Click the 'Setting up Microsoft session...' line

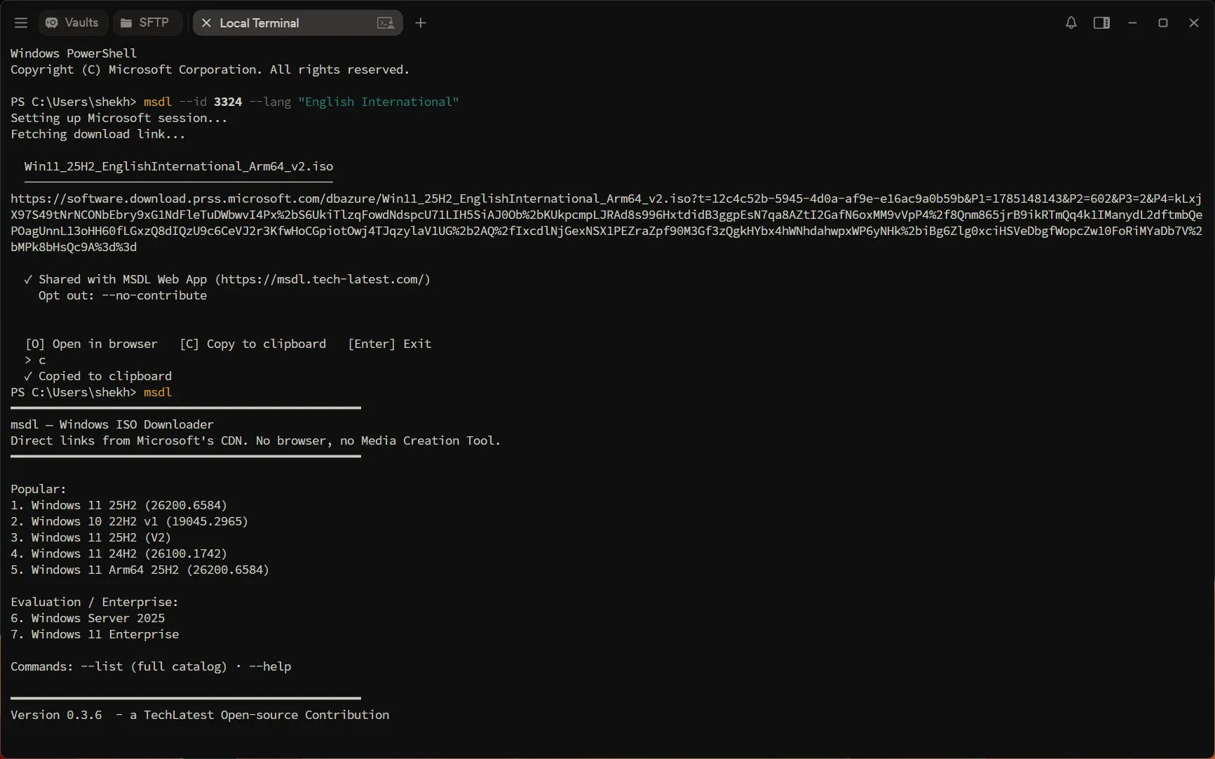click(119, 118)
